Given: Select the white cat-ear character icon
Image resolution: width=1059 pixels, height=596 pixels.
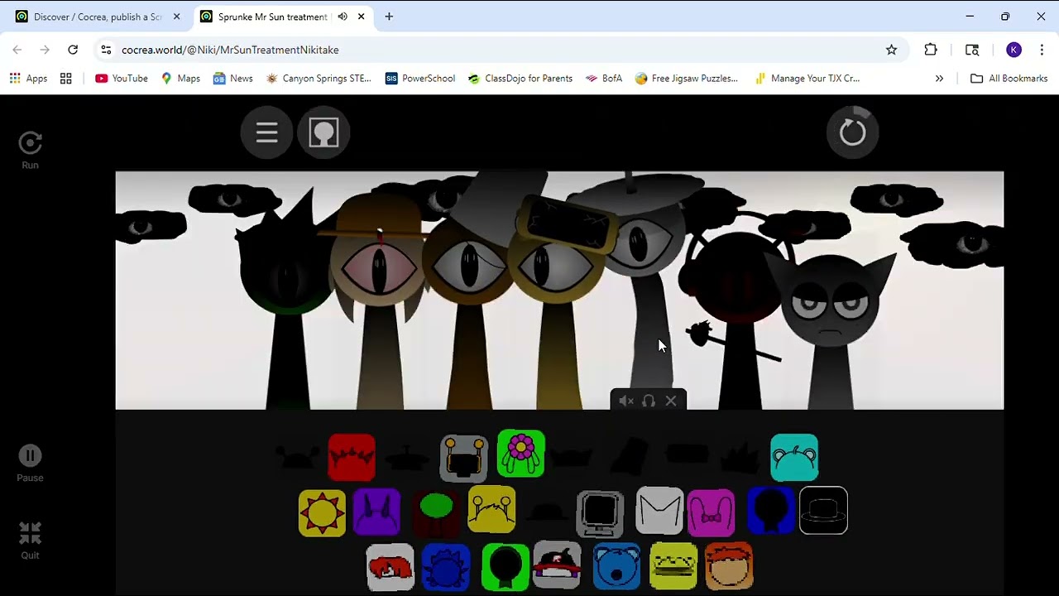Looking at the screenshot, I should pos(659,511).
